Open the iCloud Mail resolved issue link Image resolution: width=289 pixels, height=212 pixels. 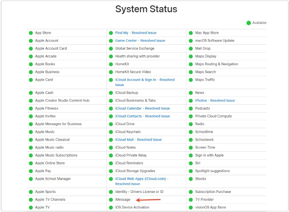click(x=138, y=140)
